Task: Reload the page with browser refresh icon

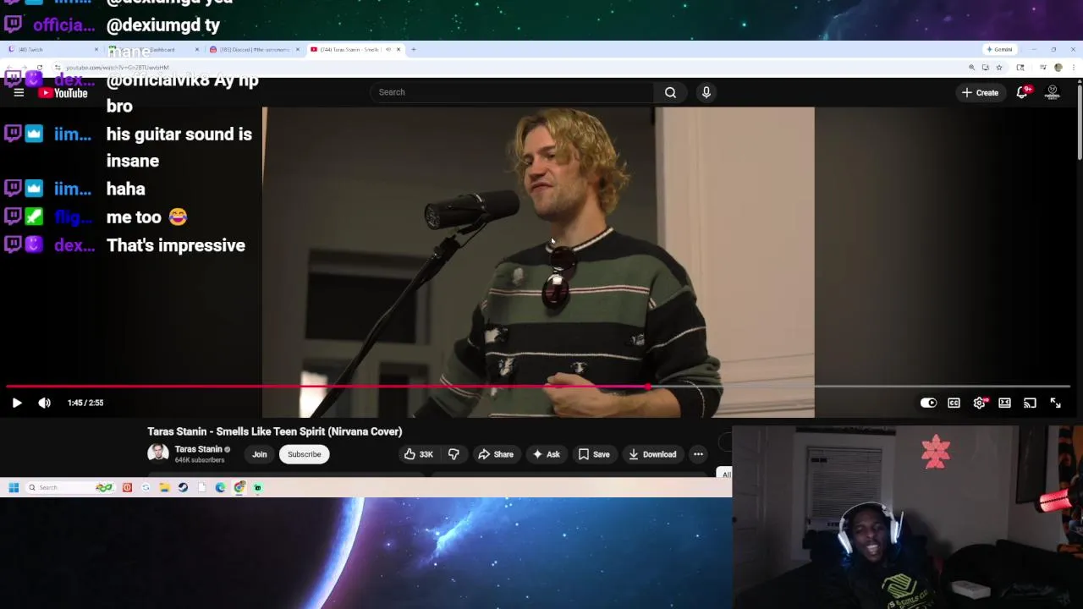Action: tap(39, 67)
